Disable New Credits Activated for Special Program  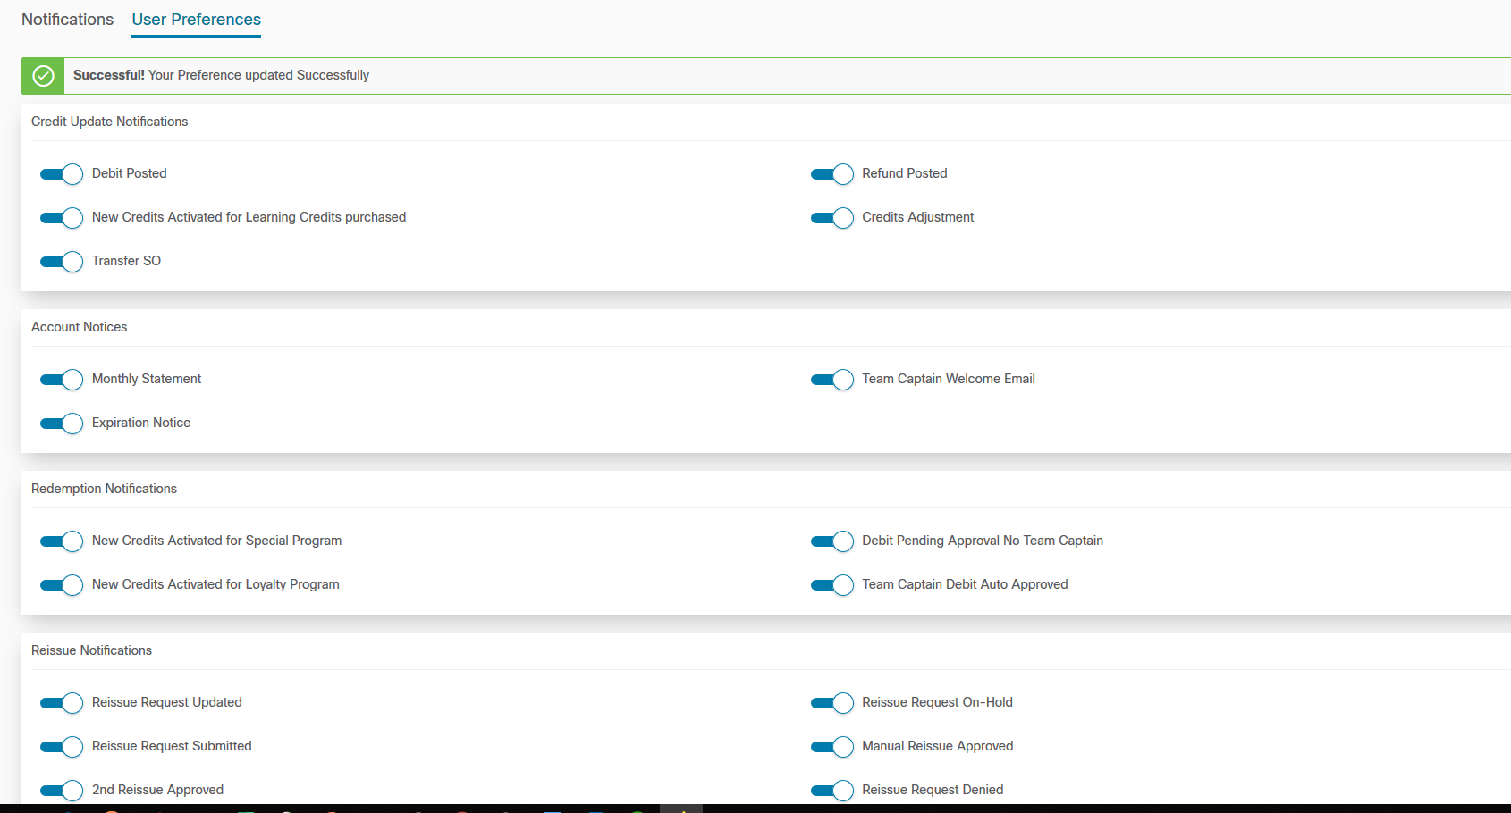(x=62, y=541)
